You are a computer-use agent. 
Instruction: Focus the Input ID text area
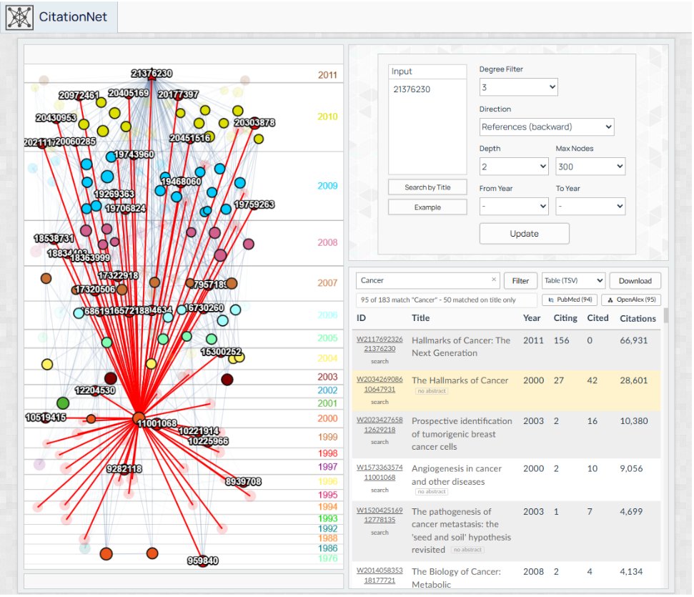coord(427,127)
